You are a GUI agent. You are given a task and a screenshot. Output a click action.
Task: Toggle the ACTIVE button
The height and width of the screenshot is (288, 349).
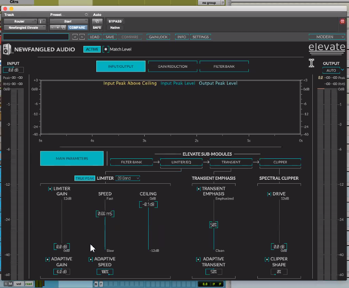coord(92,49)
